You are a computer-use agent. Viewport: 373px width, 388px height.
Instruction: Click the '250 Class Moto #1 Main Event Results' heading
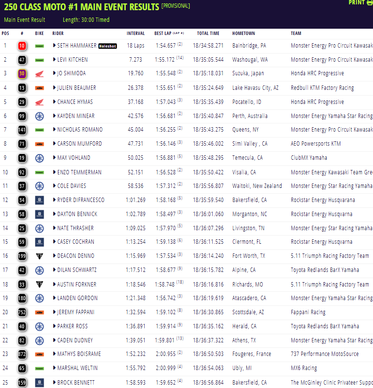point(82,7)
